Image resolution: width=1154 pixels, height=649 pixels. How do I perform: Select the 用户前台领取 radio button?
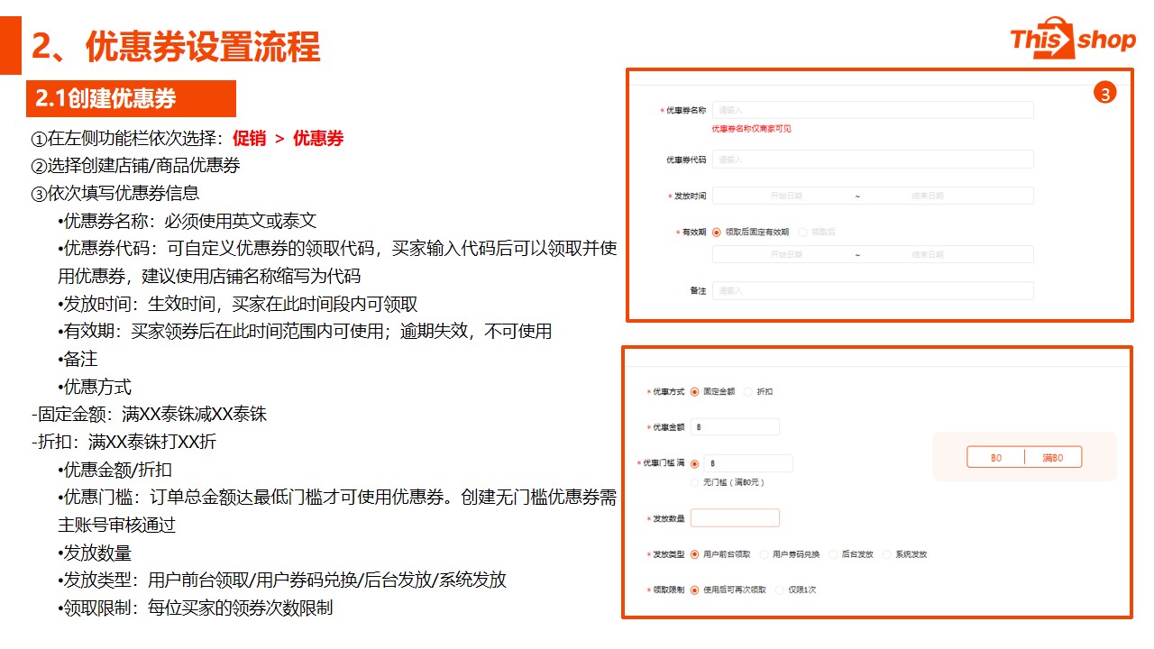tap(694, 554)
